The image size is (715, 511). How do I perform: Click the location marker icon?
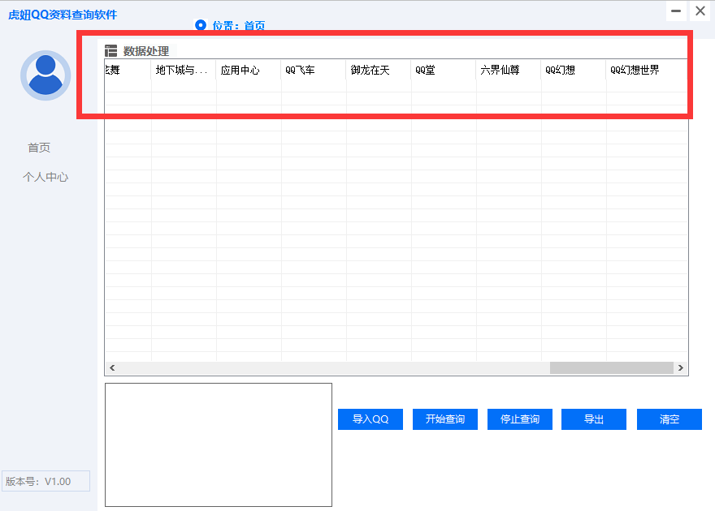click(x=201, y=24)
